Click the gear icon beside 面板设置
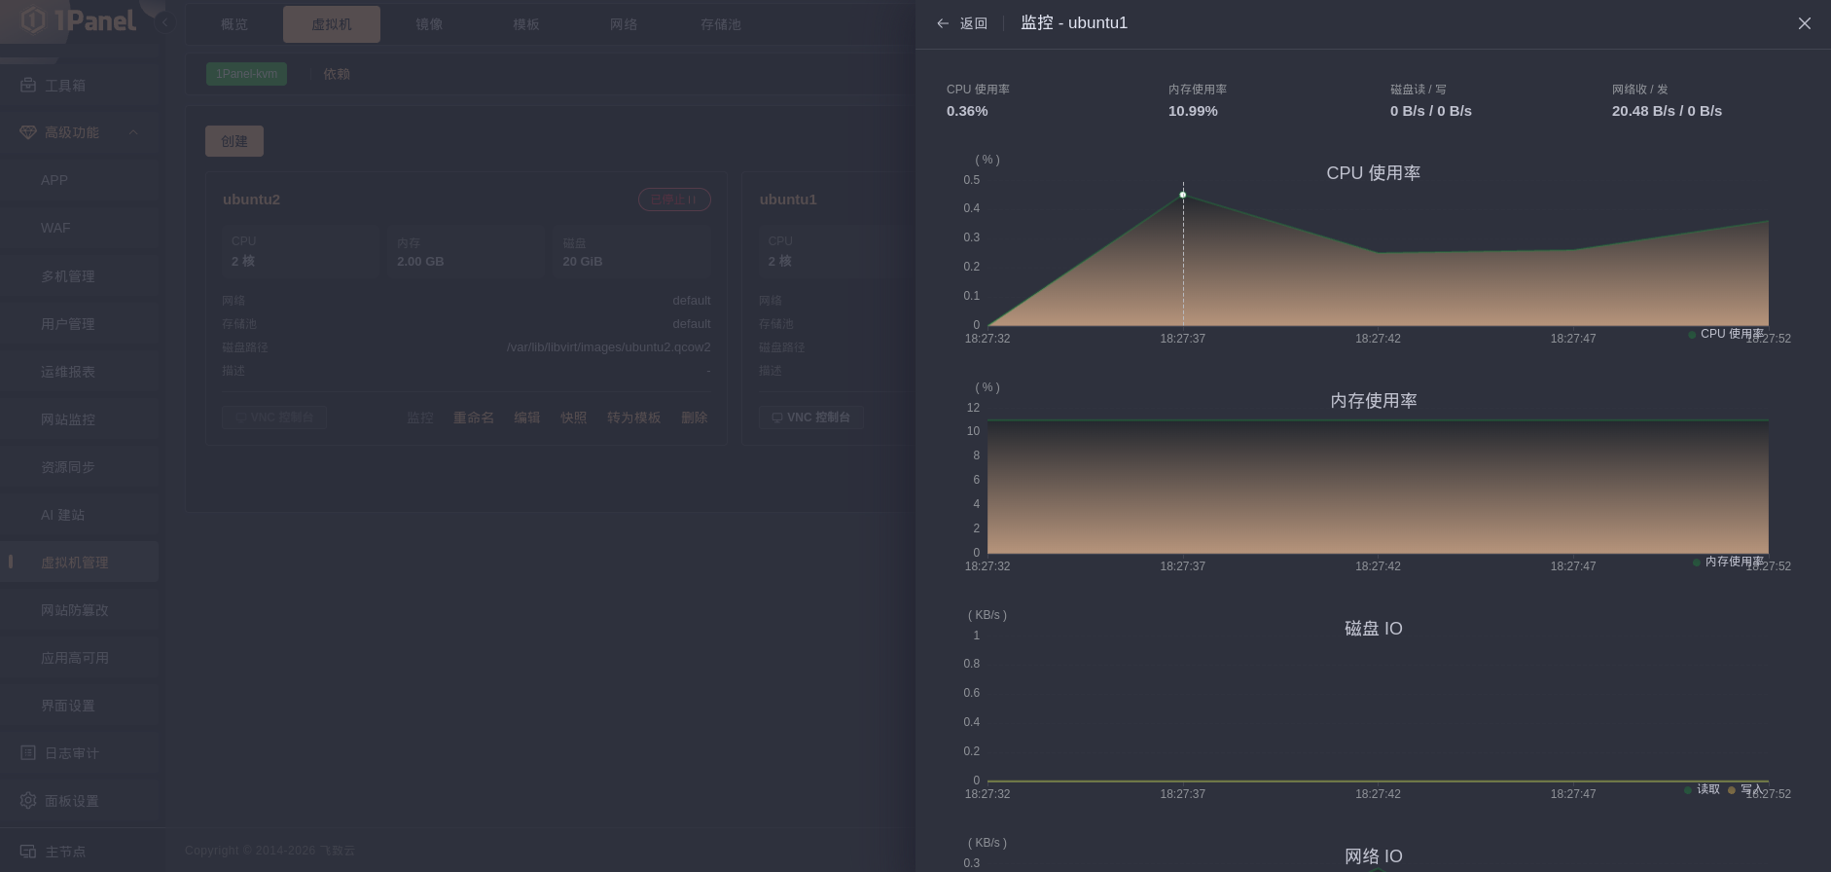Viewport: 1831px width, 872px height. point(28,801)
